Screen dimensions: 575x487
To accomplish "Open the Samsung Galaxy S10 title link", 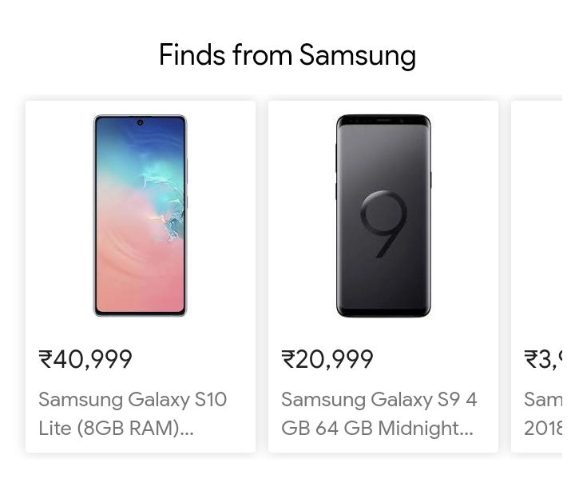I will pos(133,399).
